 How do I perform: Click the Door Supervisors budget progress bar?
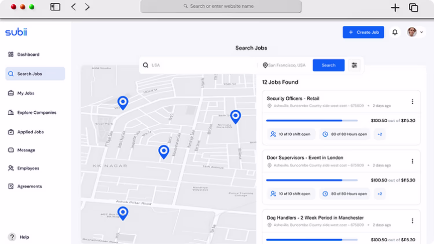[312, 180]
